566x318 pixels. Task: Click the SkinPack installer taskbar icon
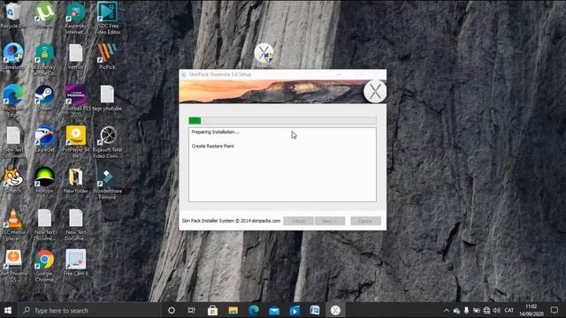click(x=335, y=310)
